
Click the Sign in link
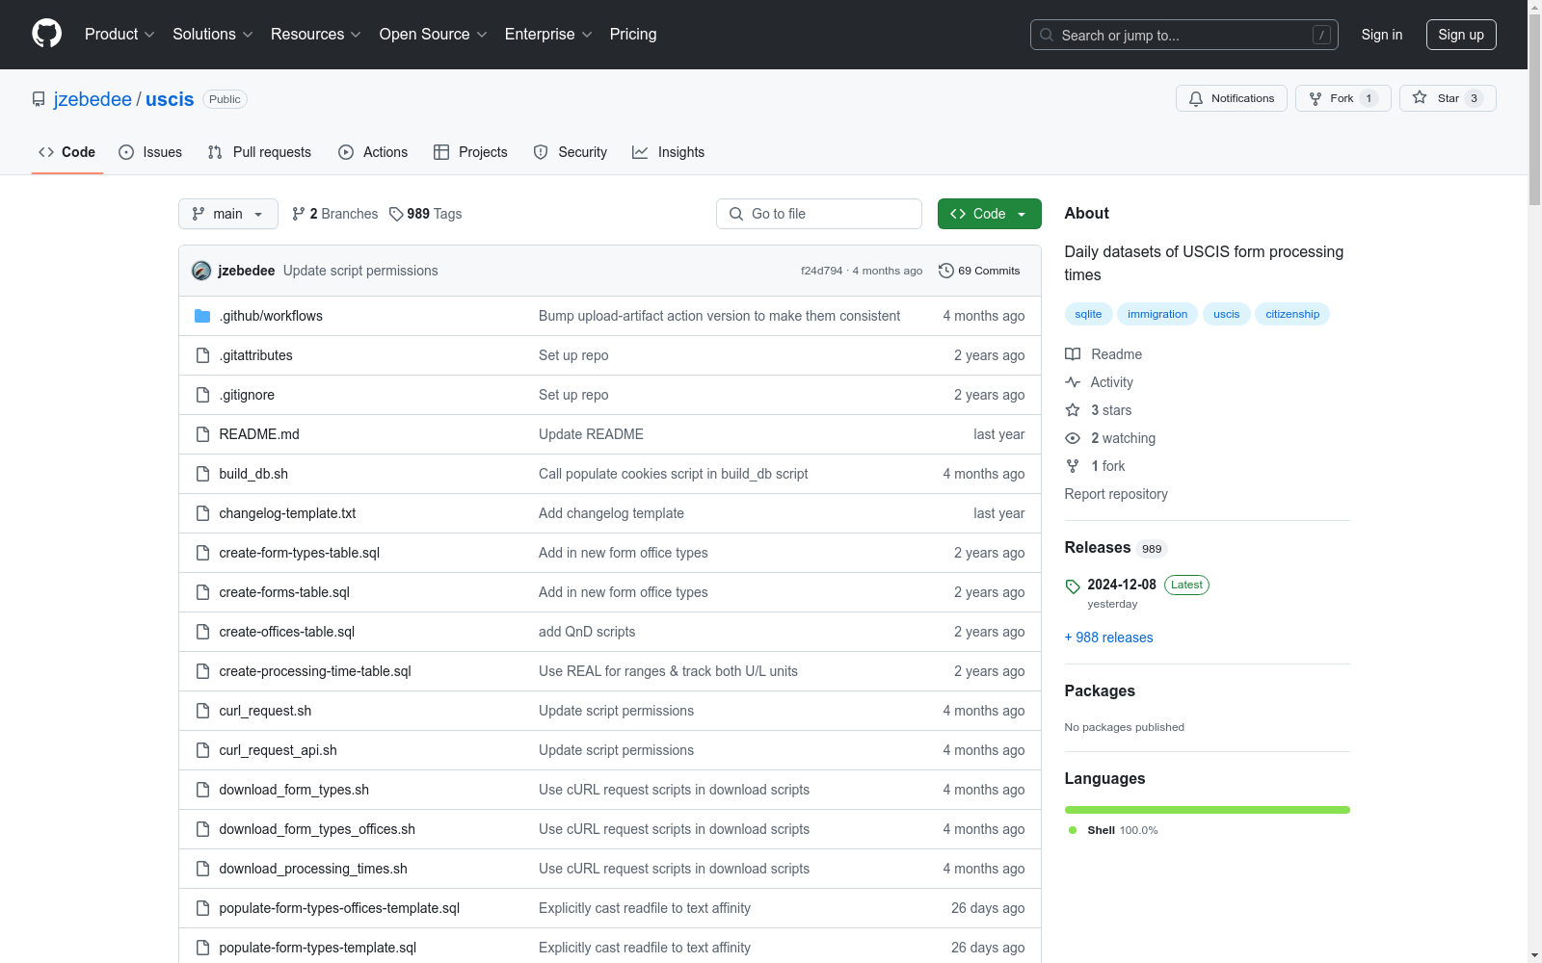point(1382,35)
